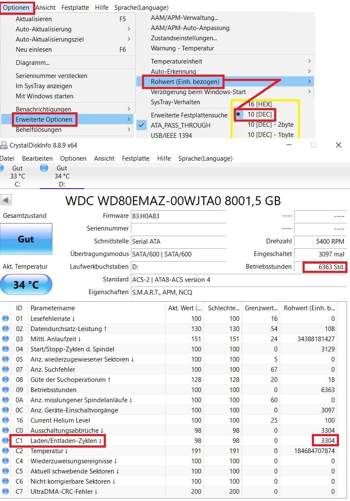Viewport: 350px width, 501px height.
Task: Click the Drehzahl field 5400 RPM
Action: click(x=320, y=241)
